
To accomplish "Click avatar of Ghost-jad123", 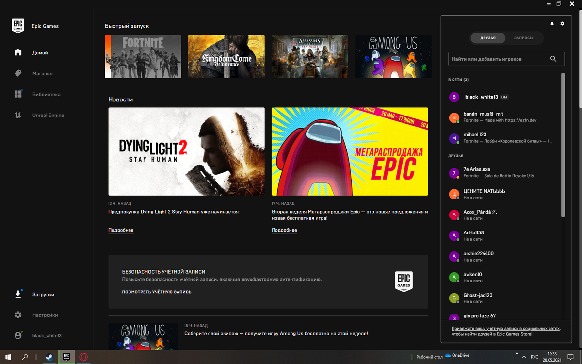I will [x=454, y=298].
